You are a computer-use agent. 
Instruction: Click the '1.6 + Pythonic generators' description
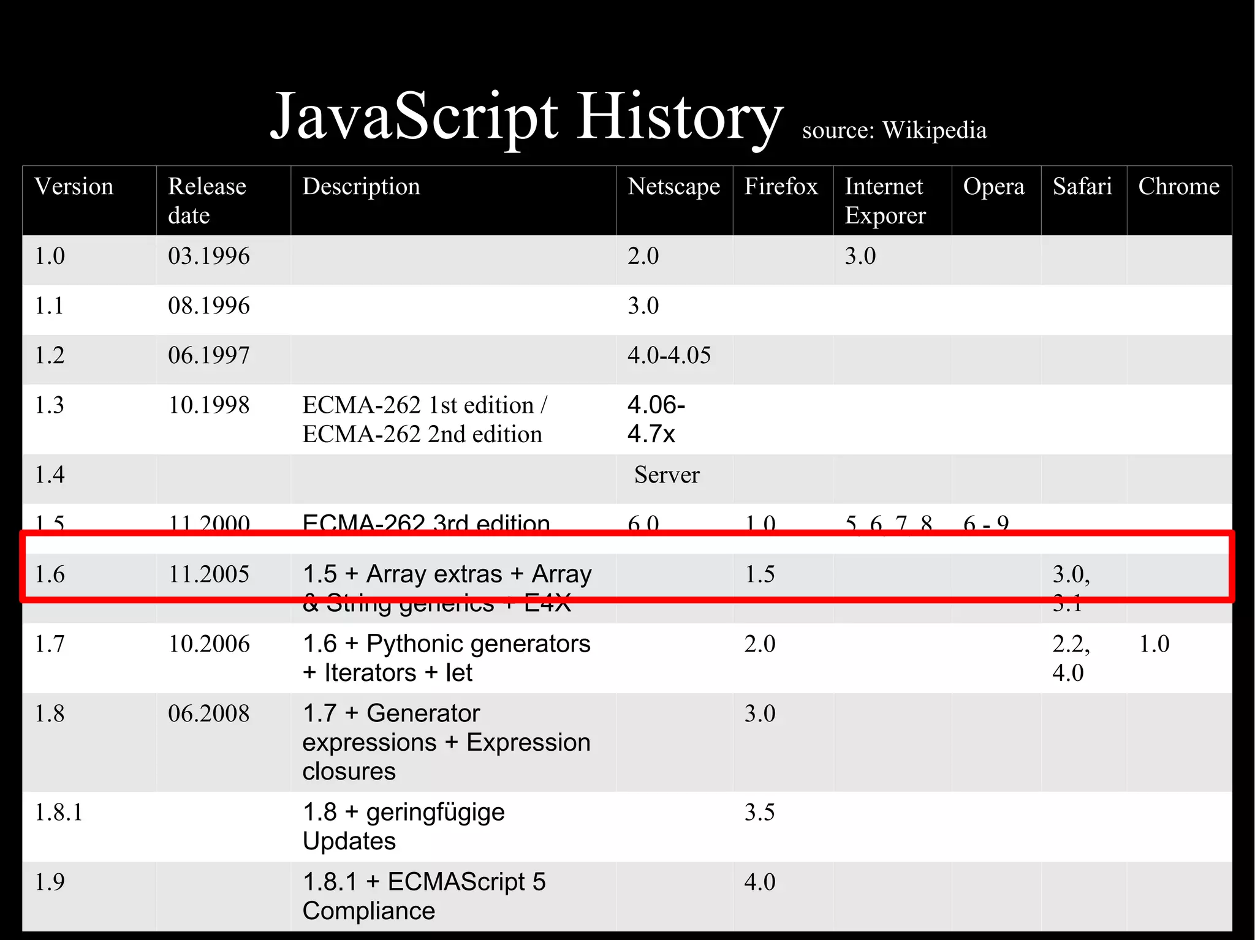coord(446,658)
